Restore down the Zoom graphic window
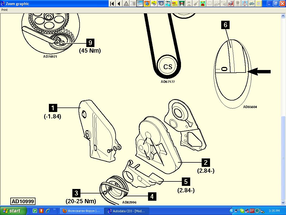The width and height of the screenshot is (286, 215). click(x=275, y=4)
